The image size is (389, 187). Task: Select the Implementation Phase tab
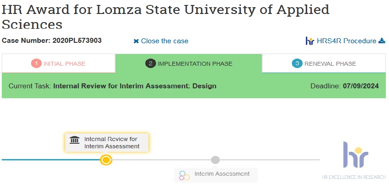point(189,64)
